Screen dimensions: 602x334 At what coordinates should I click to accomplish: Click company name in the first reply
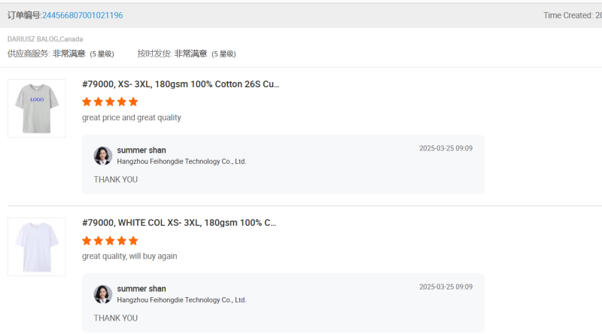tap(181, 162)
